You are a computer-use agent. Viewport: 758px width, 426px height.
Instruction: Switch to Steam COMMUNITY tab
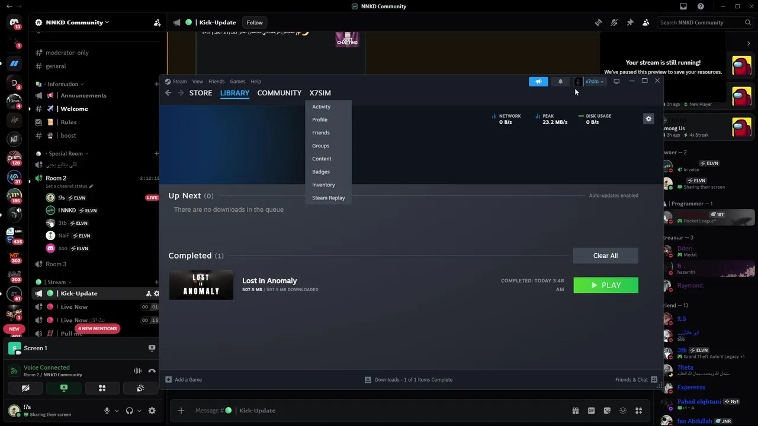[279, 93]
